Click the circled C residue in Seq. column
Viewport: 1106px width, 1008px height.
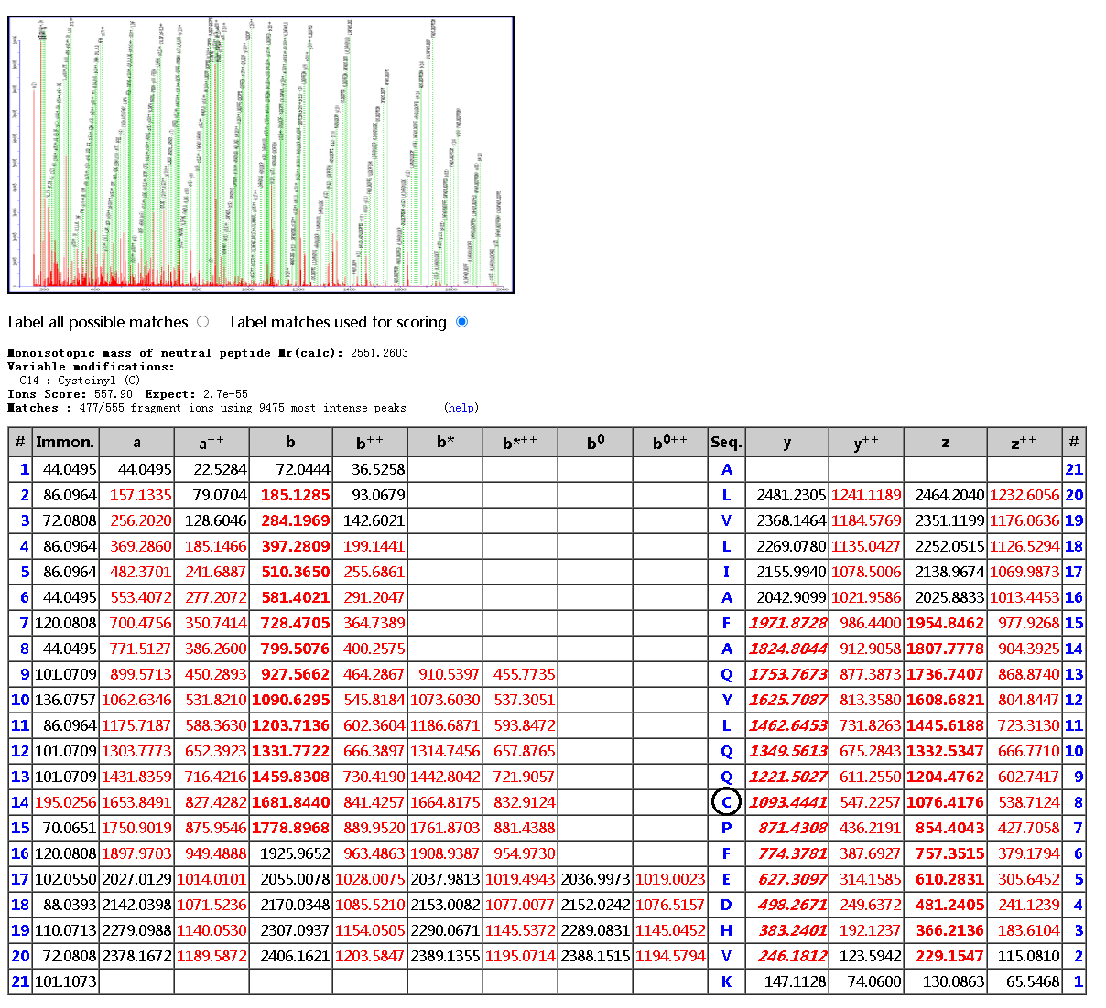pos(726,802)
